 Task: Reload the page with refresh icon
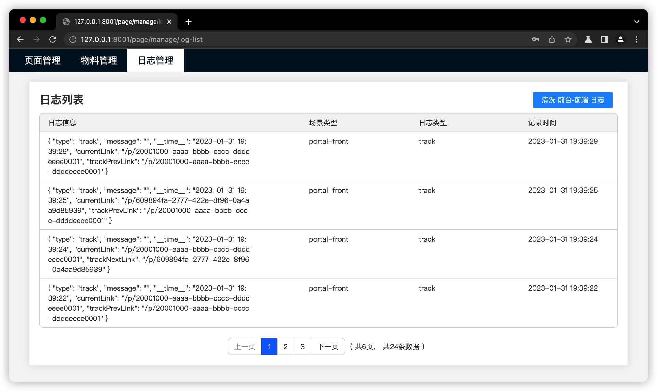[x=53, y=40]
